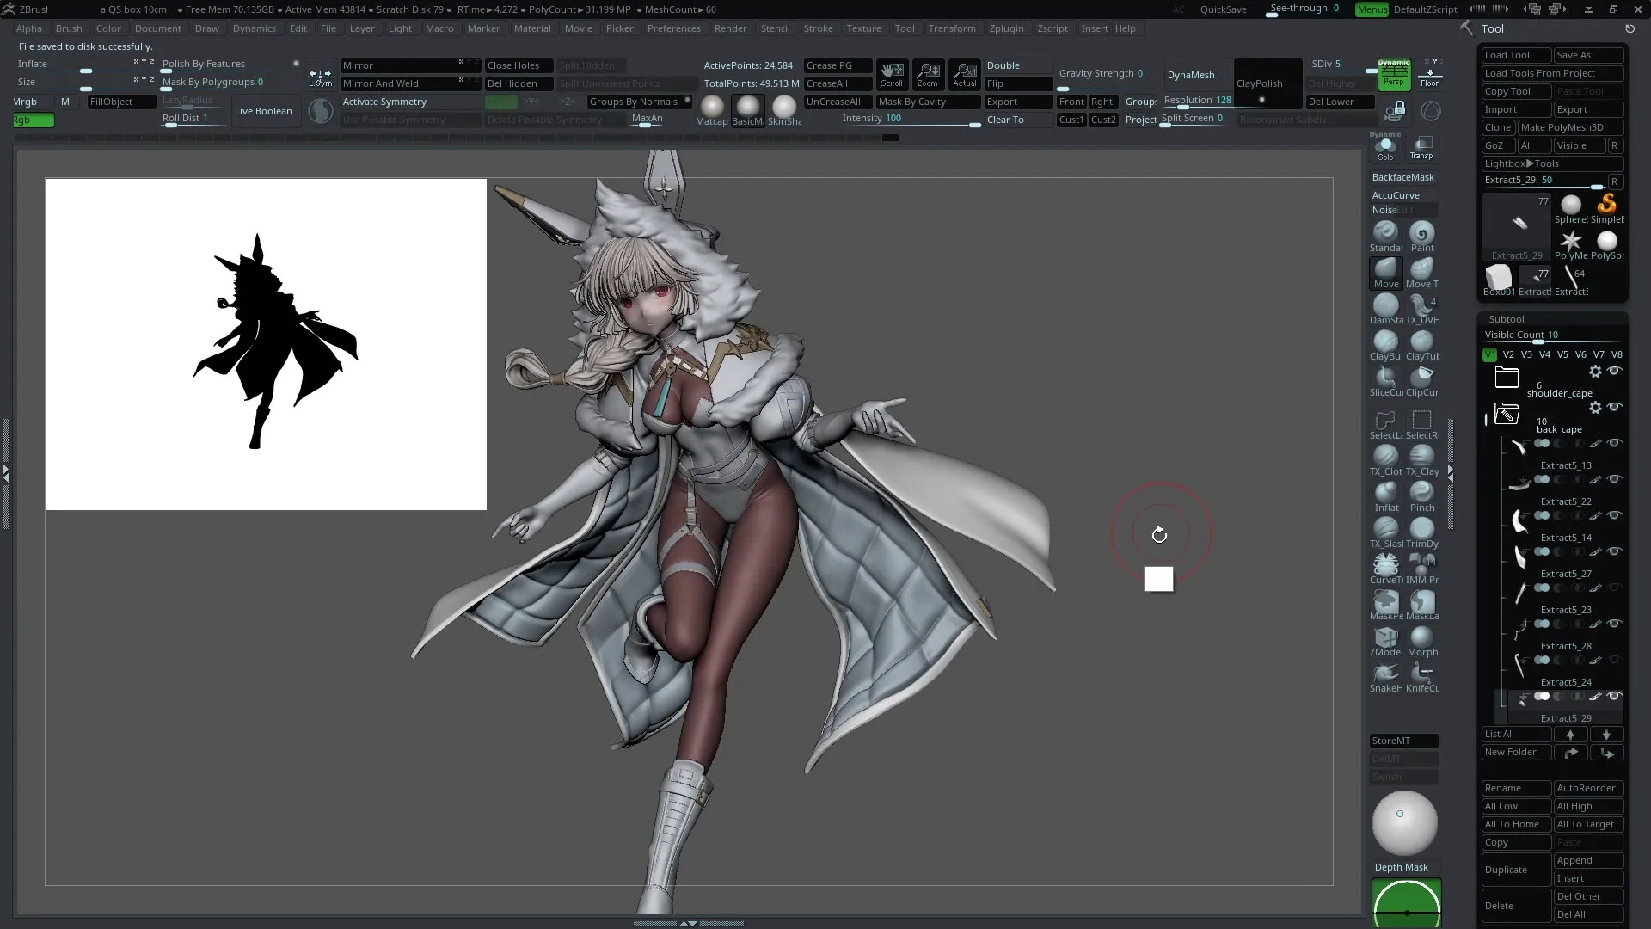Collapse the Tool palette header
The height and width of the screenshot is (929, 1651).
point(1492,28)
